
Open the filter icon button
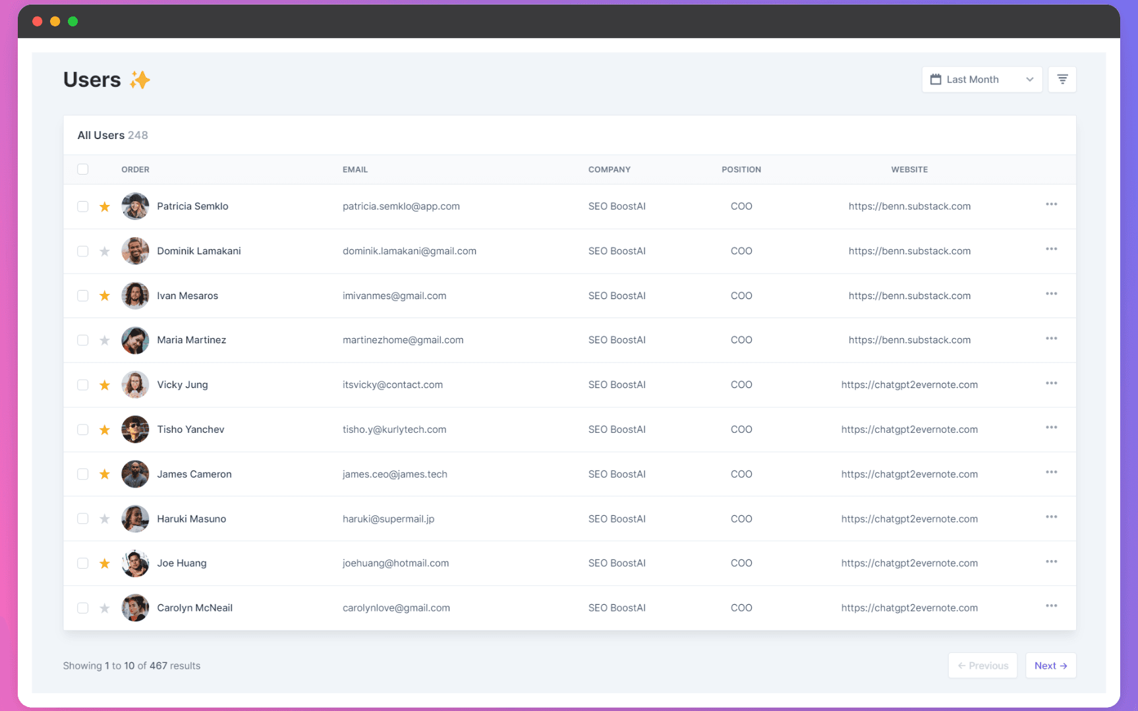pyautogui.click(x=1062, y=79)
